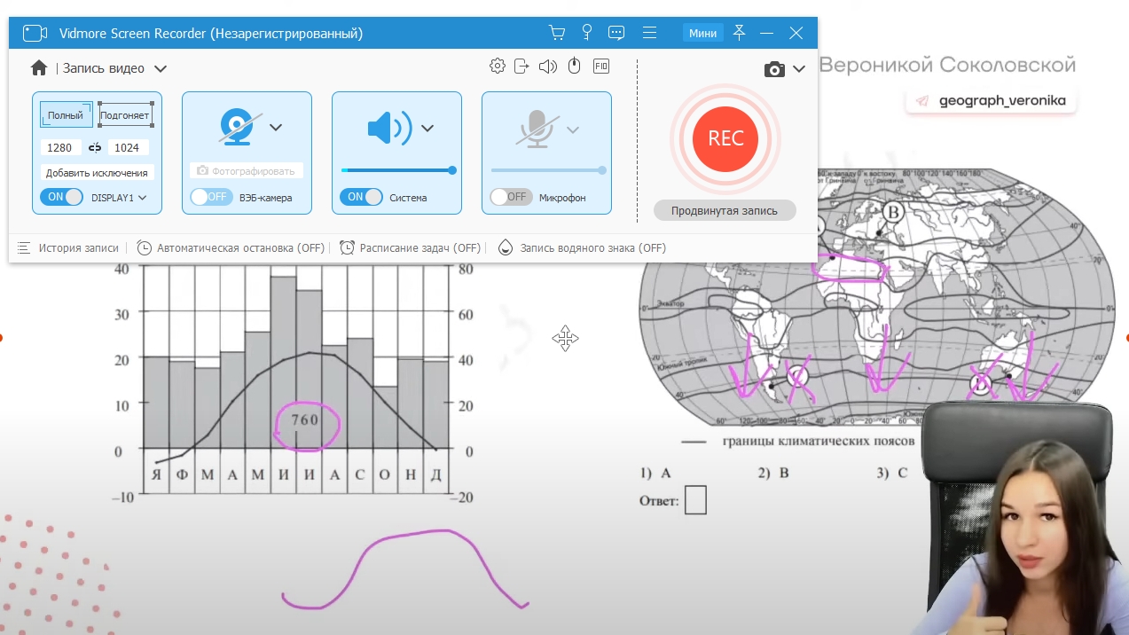Expand the Запись видео mode dropdown

(161, 69)
